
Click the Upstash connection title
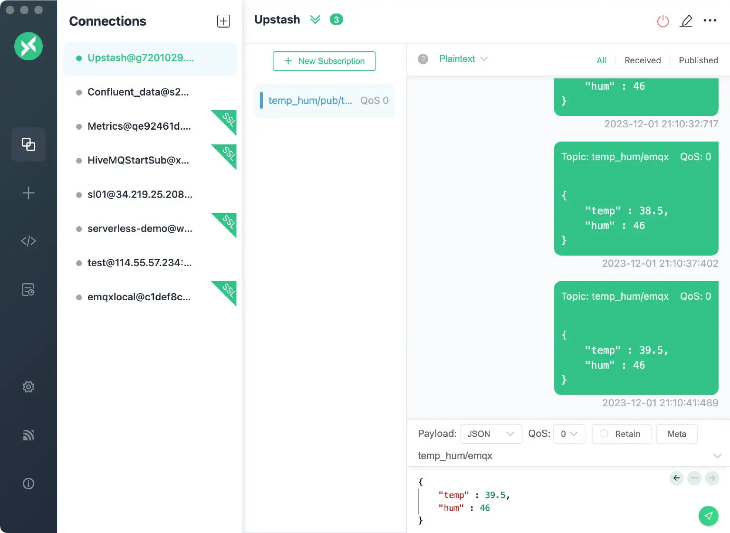coord(277,19)
